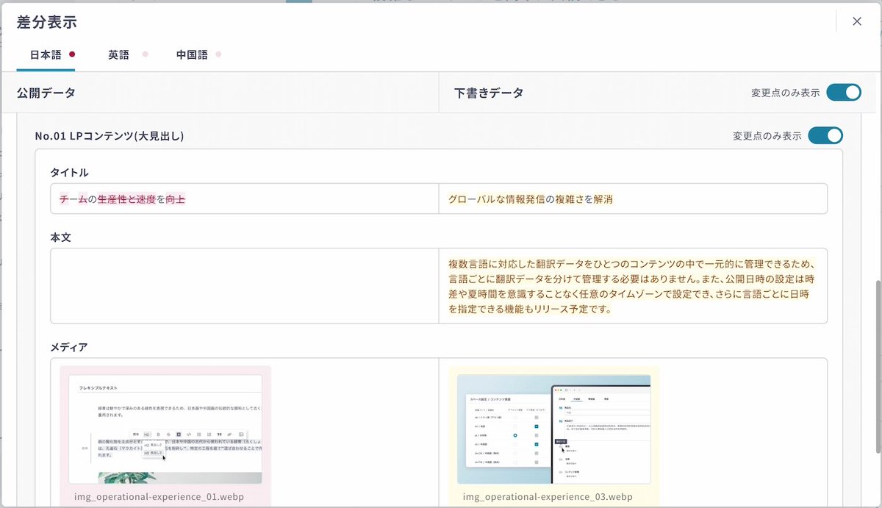Open the img_operational-experience_03.webp thumbnail
The image size is (882, 508).
[x=553, y=429]
